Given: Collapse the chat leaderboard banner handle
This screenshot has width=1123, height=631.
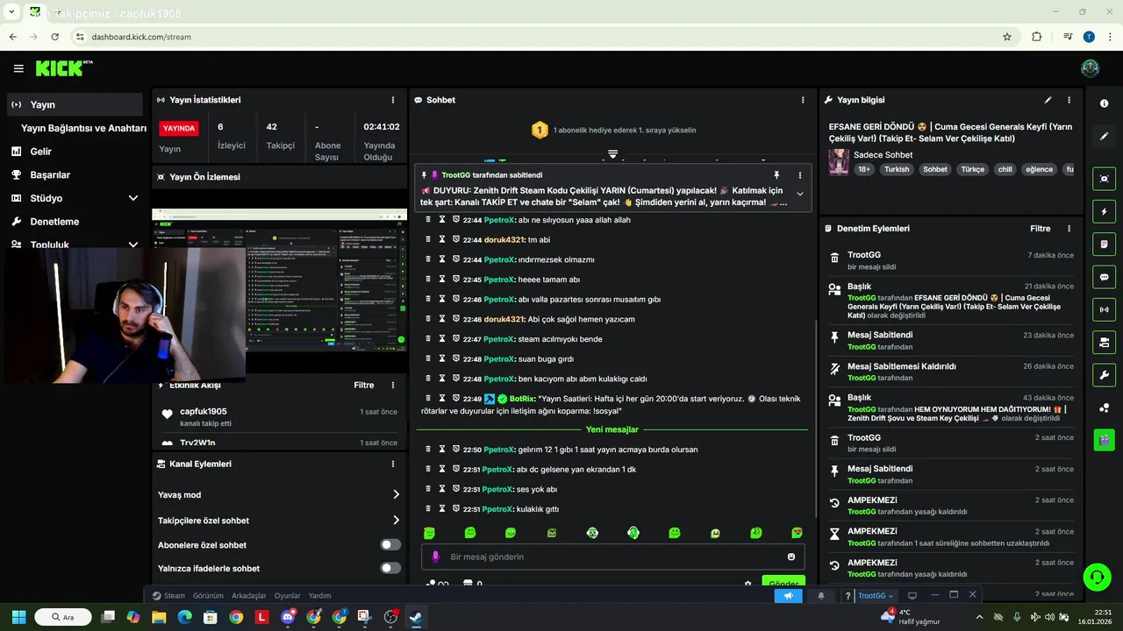Looking at the screenshot, I should tap(613, 154).
